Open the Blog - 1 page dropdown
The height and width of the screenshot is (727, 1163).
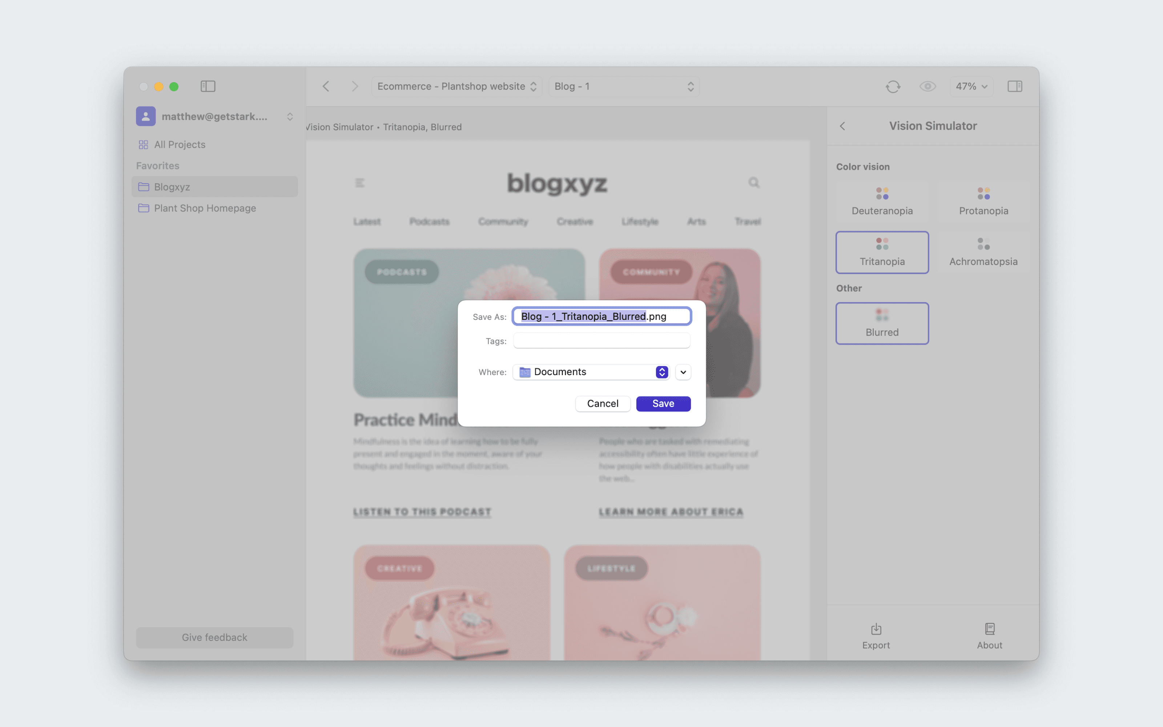coord(624,87)
